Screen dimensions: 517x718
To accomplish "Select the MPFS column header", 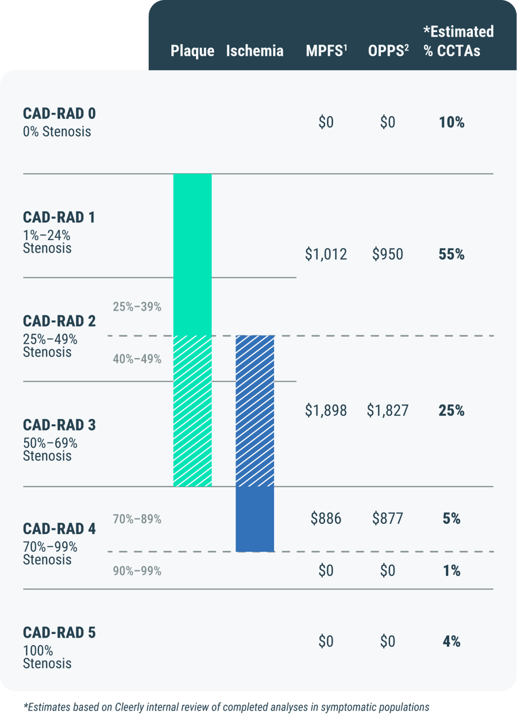I will [327, 51].
